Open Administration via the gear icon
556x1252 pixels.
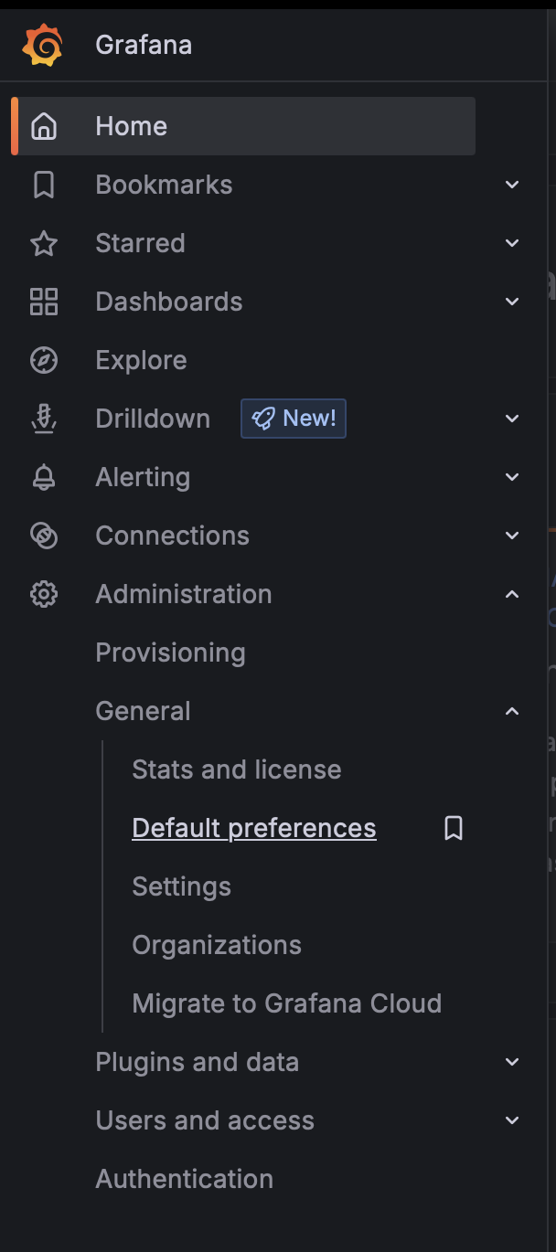43,593
